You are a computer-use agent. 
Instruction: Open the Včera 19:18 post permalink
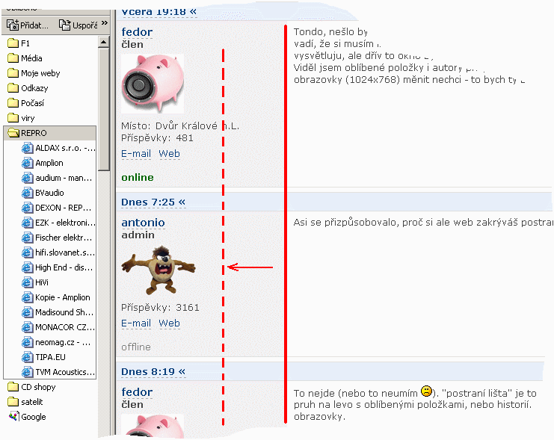158,12
